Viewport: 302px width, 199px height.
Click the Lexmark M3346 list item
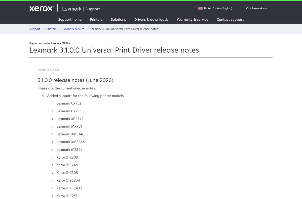(x=69, y=150)
